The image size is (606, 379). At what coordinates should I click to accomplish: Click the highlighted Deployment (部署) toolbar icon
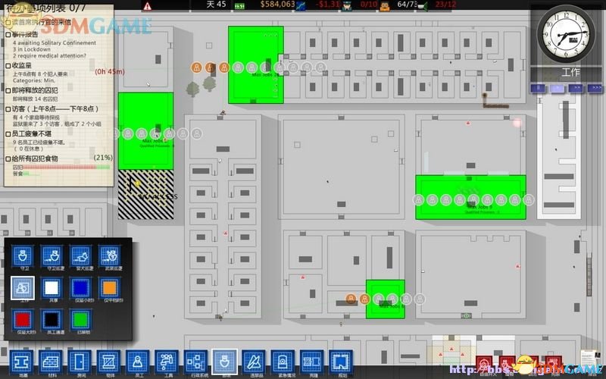click(224, 362)
